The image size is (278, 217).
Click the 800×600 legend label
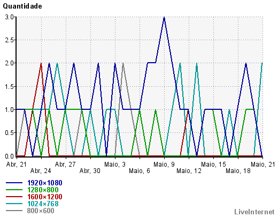click(41, 211)
